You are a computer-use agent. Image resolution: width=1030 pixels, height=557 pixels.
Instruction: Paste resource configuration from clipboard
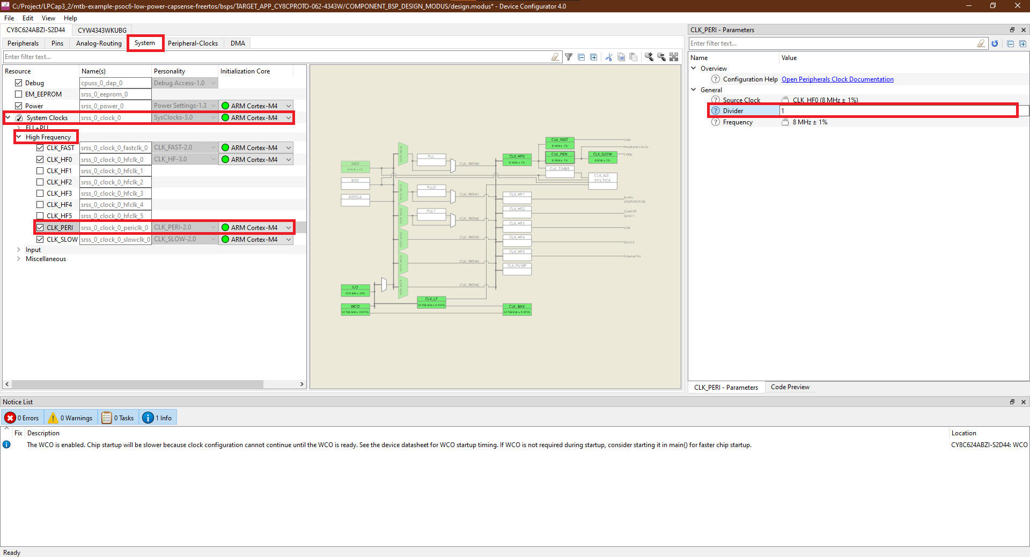634,57
